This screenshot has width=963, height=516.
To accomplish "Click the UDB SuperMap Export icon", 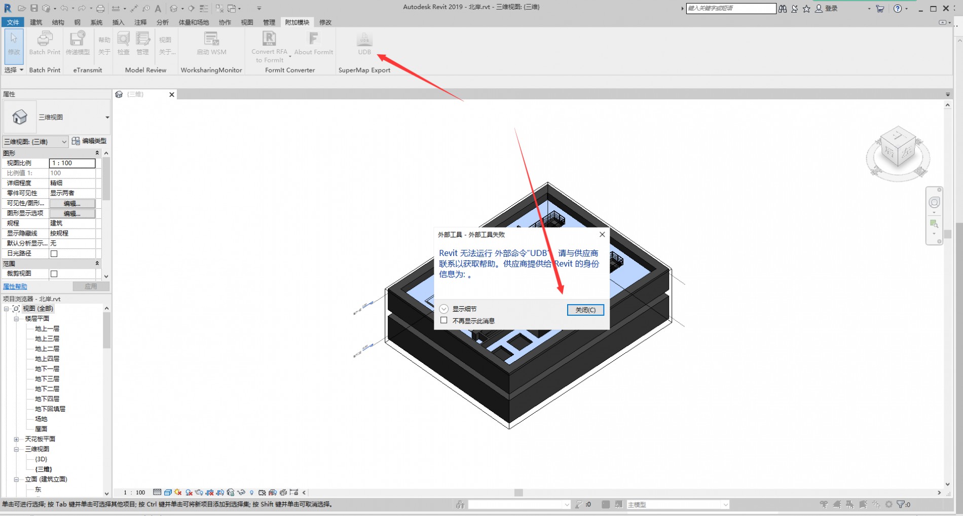I will [364, 41].
